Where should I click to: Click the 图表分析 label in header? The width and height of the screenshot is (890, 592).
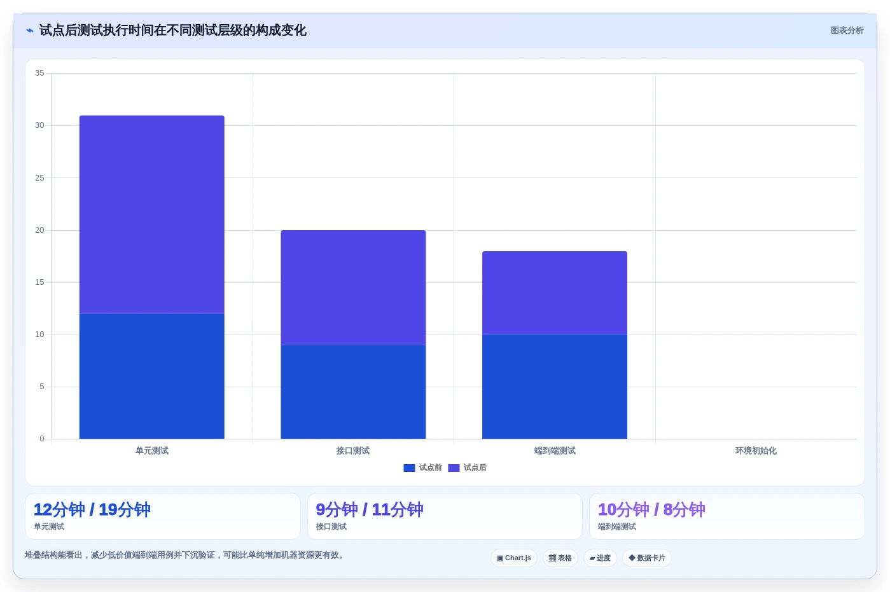(x=847, y=31)
